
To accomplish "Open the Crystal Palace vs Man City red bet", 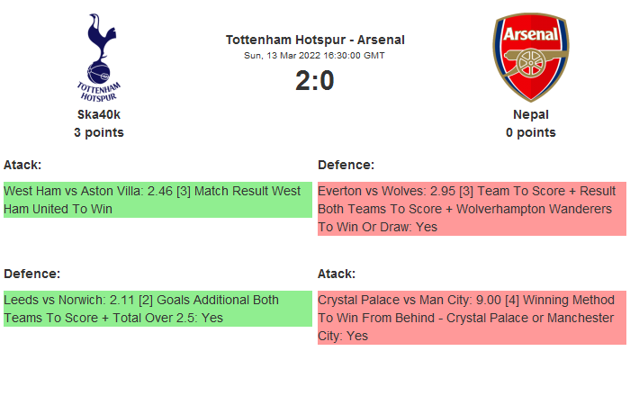I will (x=471, y=318).
